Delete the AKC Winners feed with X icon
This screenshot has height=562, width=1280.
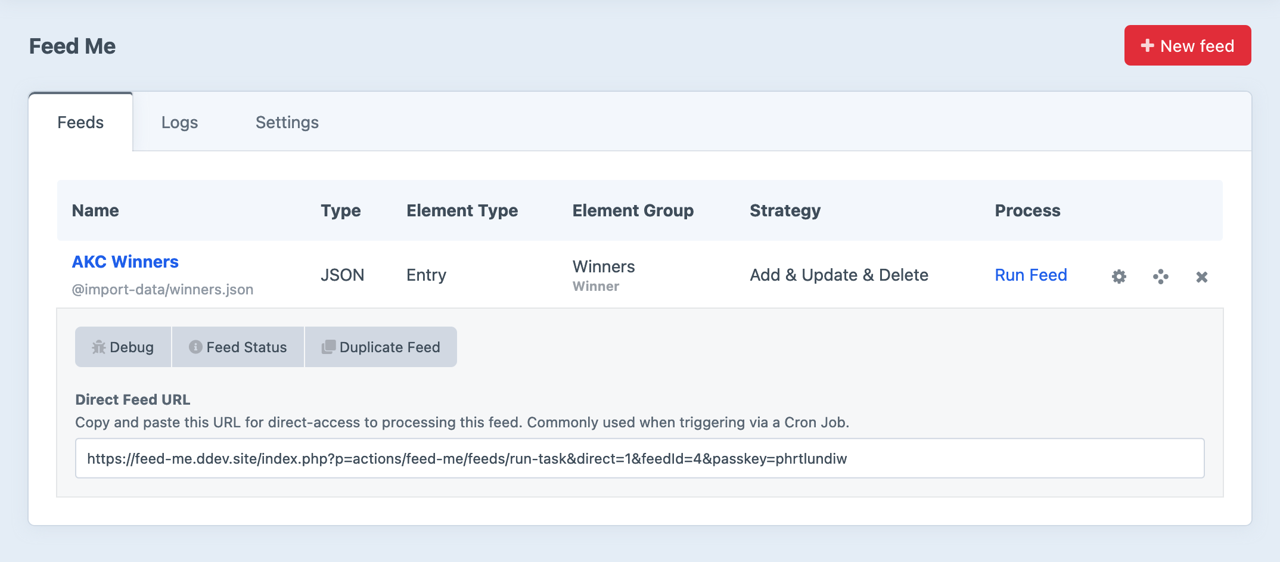point(1201,277)
